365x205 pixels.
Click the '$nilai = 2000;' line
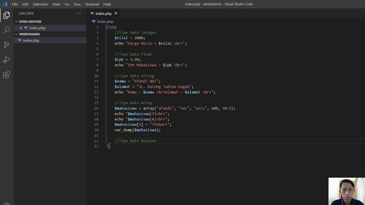(129, 38)
